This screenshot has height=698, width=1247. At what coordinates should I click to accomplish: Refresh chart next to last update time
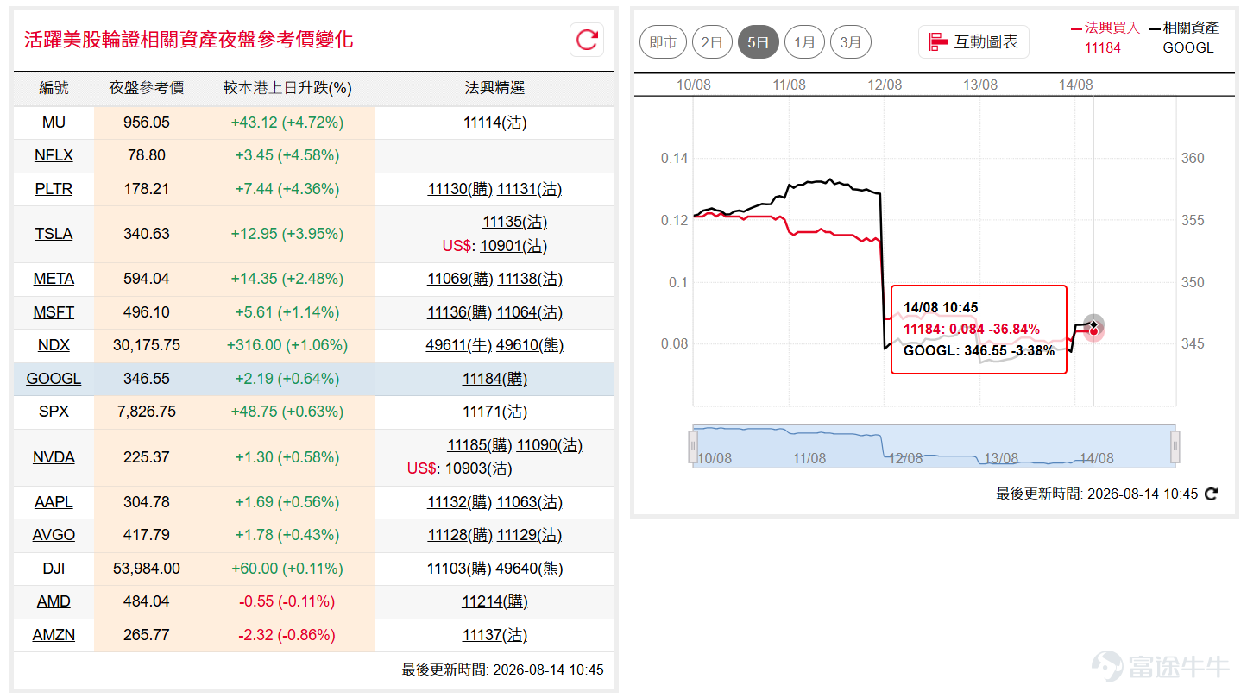pos(1211,494)
